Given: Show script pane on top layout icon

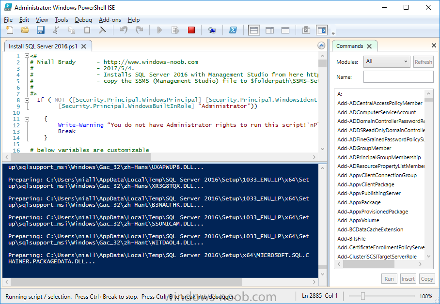Looking at the screenshot, I should coord(254,30).
